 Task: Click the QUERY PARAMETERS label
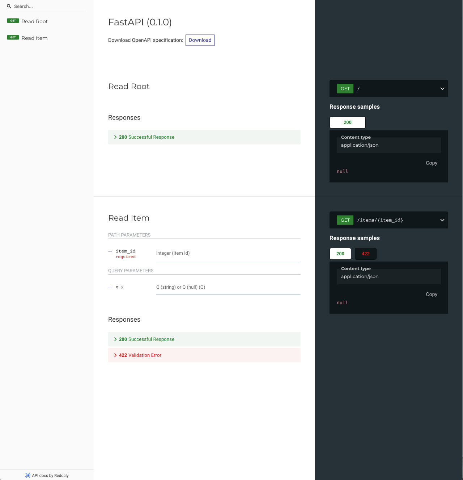click(131, 271)
